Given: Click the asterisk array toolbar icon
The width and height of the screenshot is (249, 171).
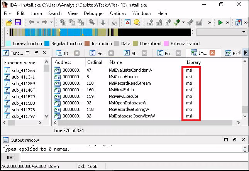Looking at the screenshot, I should pos(190,22).
